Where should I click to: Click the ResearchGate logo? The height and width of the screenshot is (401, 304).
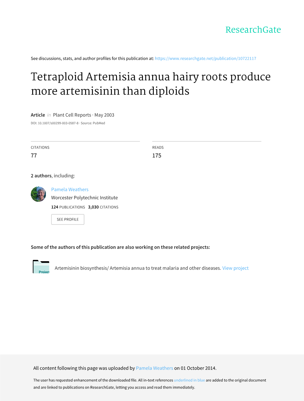253,30
